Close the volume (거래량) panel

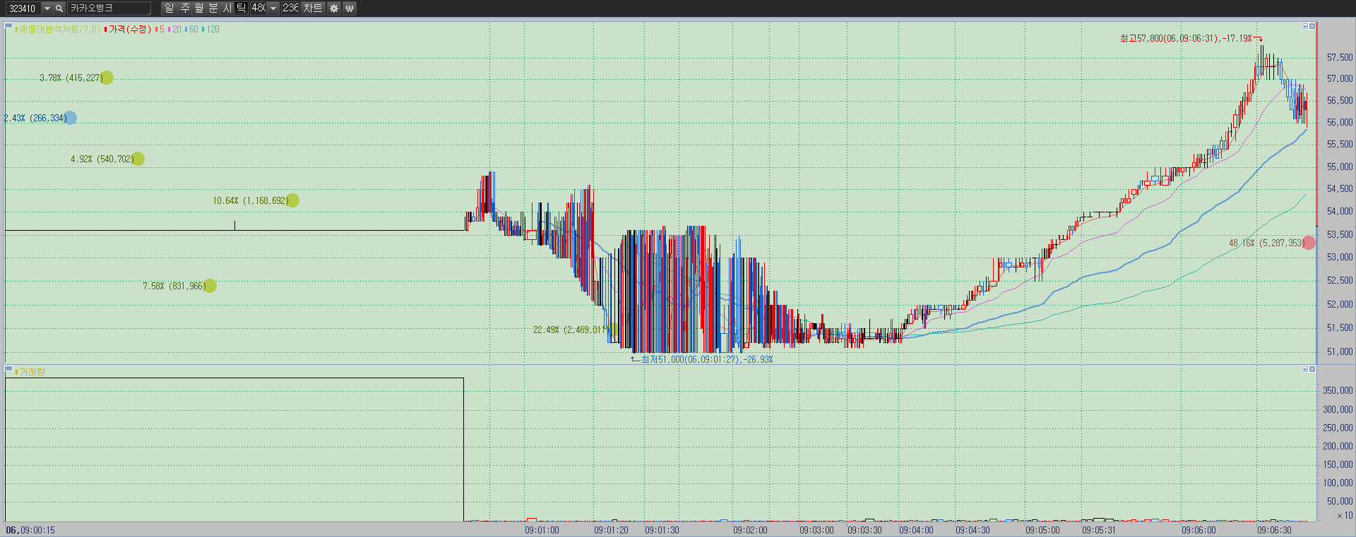point(1312,369)
